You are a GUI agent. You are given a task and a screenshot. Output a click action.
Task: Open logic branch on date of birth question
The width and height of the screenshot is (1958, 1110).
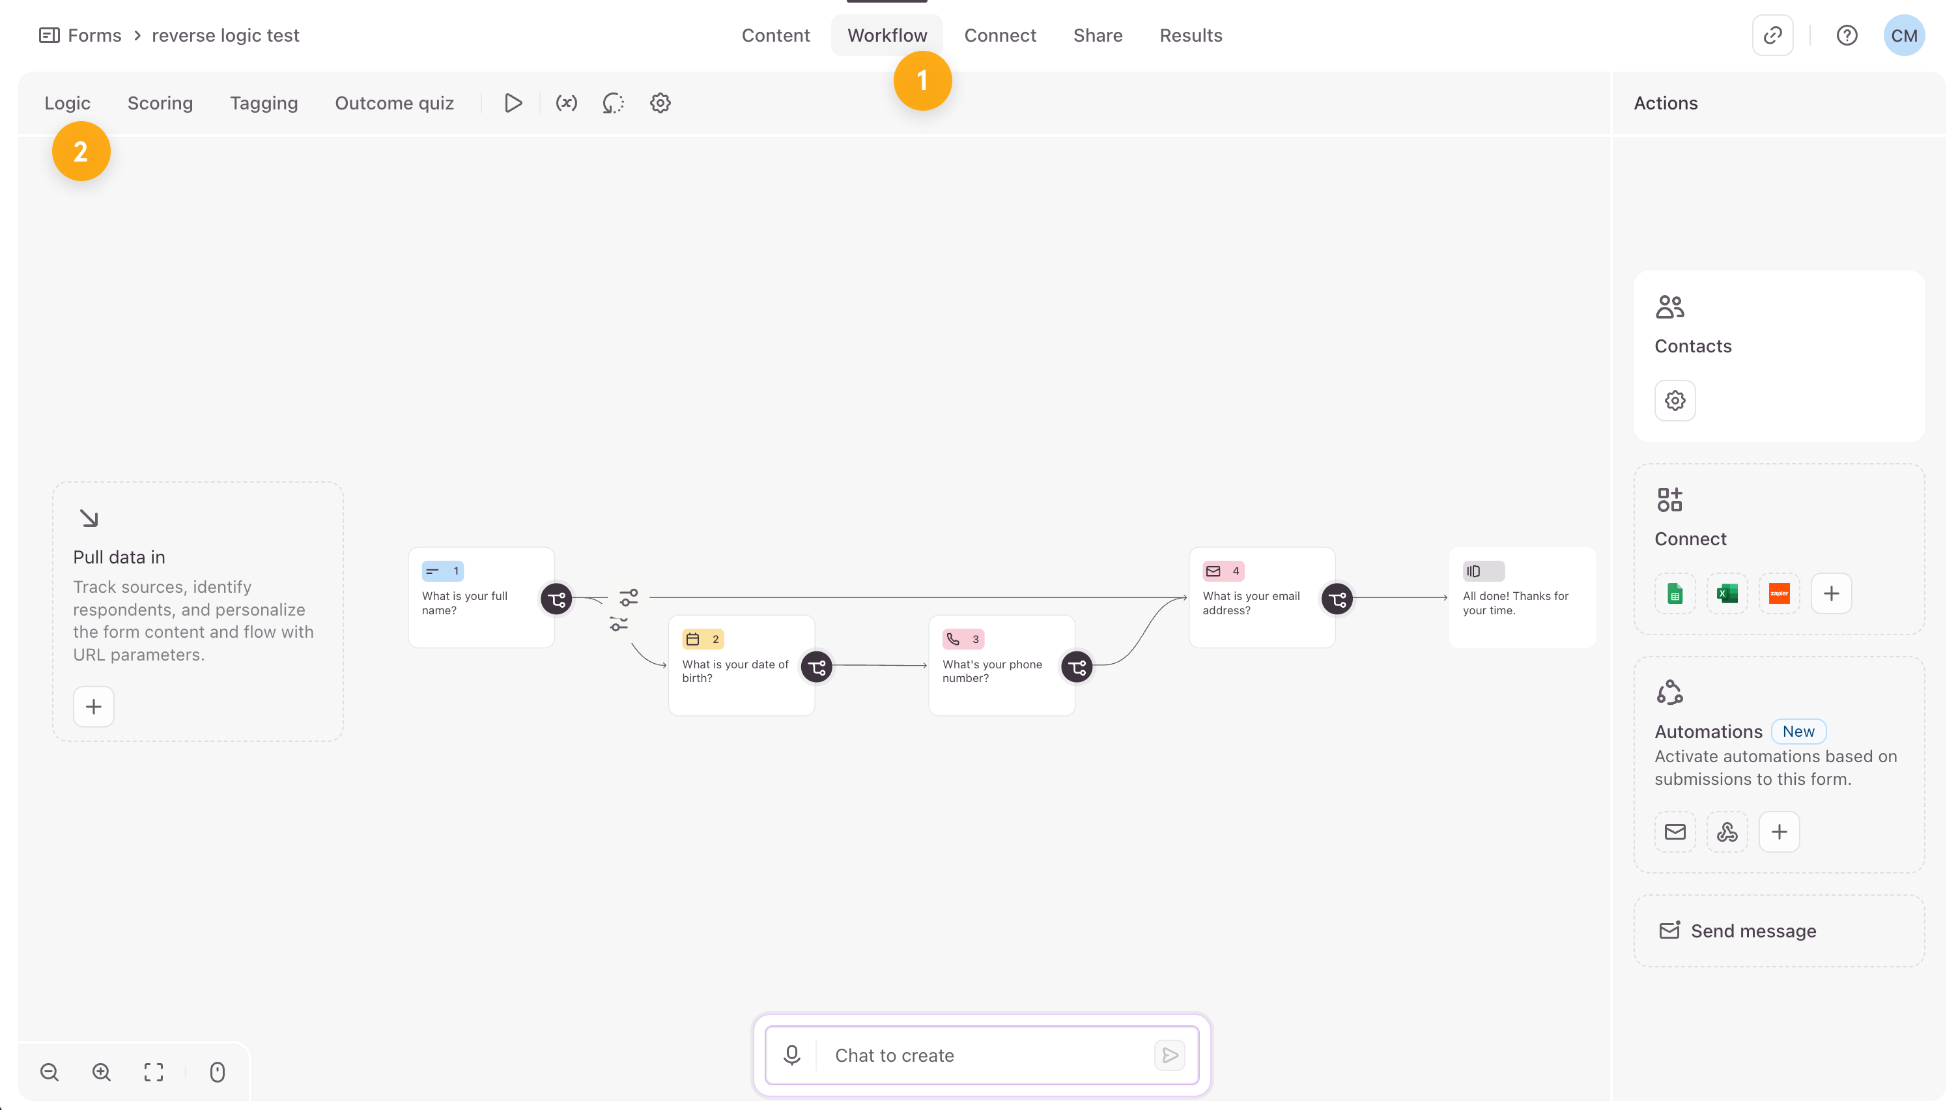tap(816, 667)
